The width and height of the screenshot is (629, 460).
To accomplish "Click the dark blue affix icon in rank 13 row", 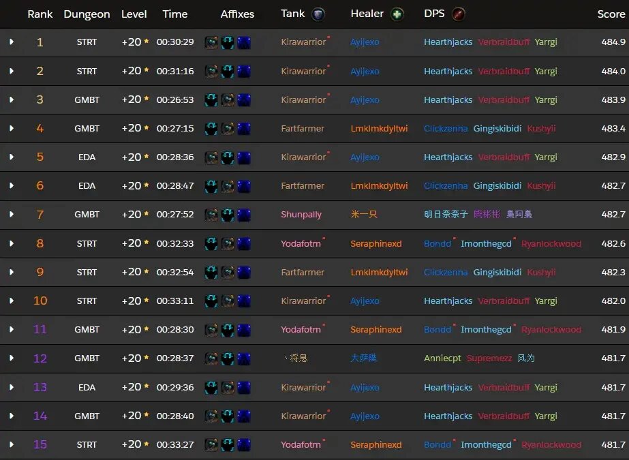I will point(243,387).
